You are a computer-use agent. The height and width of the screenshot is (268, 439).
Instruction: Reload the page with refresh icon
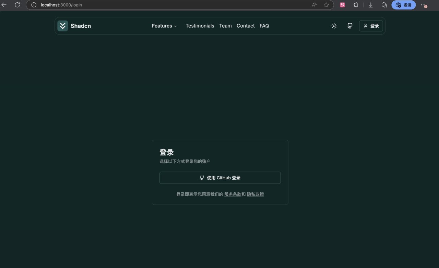click(17, 5)
